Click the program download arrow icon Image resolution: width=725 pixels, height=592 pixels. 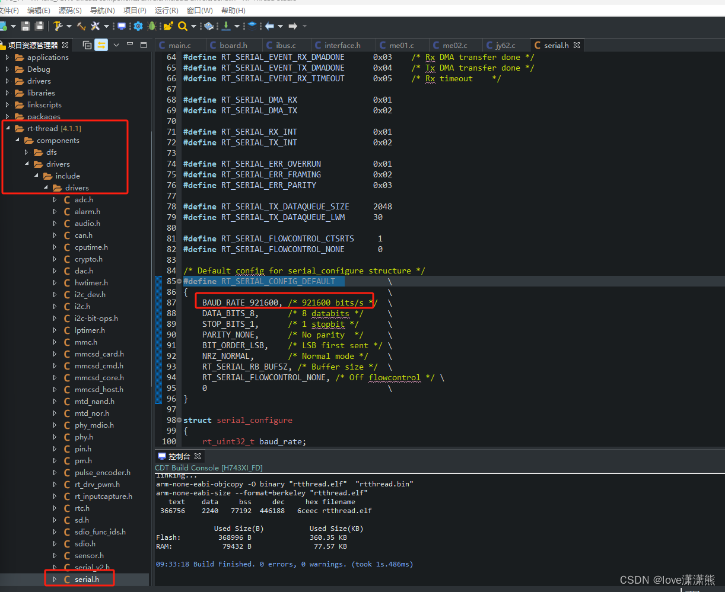click(226, 26)
